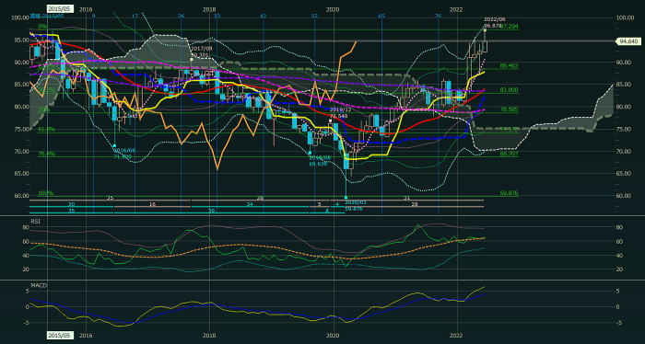Click the green 83.000 Fibonacci value
The height and width of the screenshot is (344, 645).
click(x=509, y=90)
